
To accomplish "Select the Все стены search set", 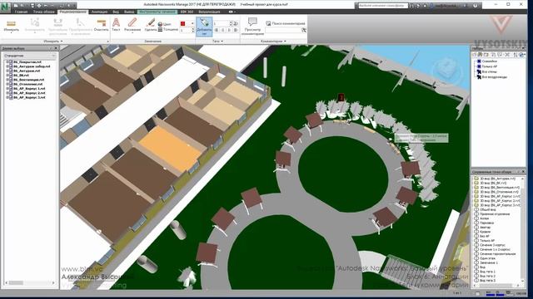I will click(489, 72).
